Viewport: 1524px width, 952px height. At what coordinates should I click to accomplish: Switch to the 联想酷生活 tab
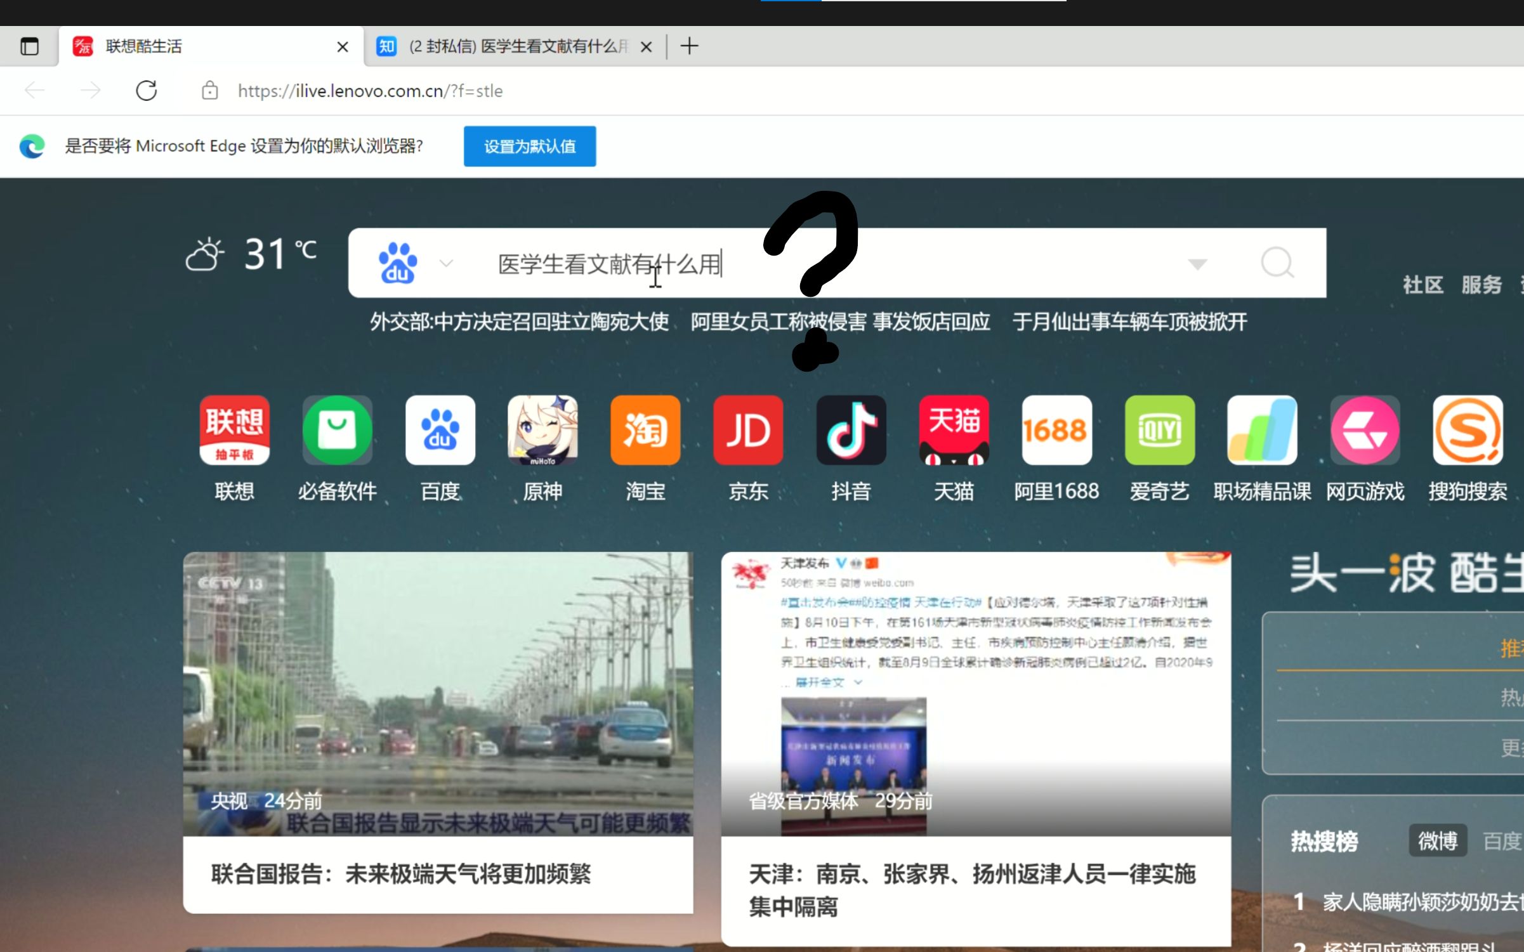(x=212, y=46)
